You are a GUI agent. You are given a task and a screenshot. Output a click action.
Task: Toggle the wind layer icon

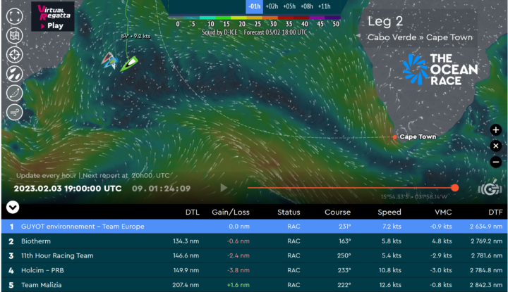tap(15, 112)
